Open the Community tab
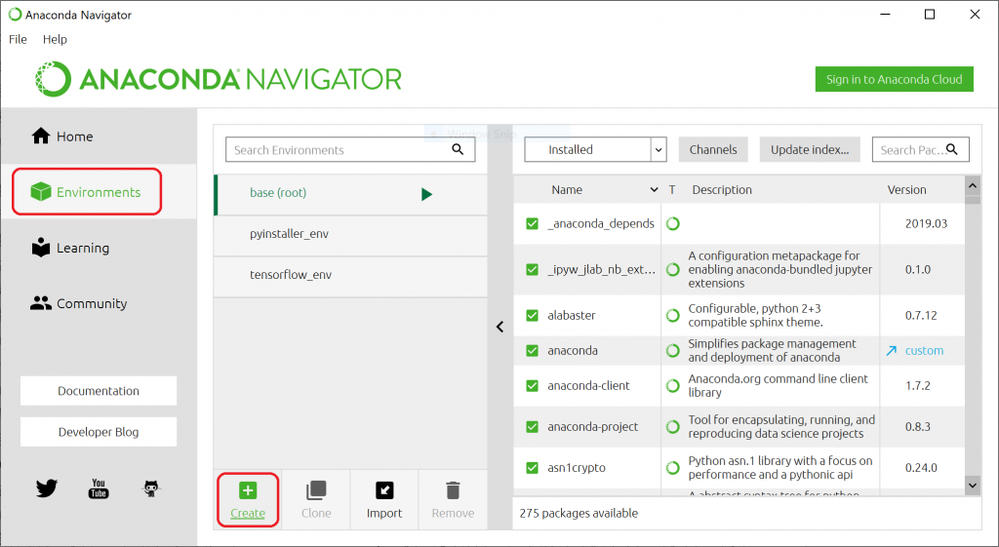The width and height of the screenshot is (999, 547). [99, 303]
